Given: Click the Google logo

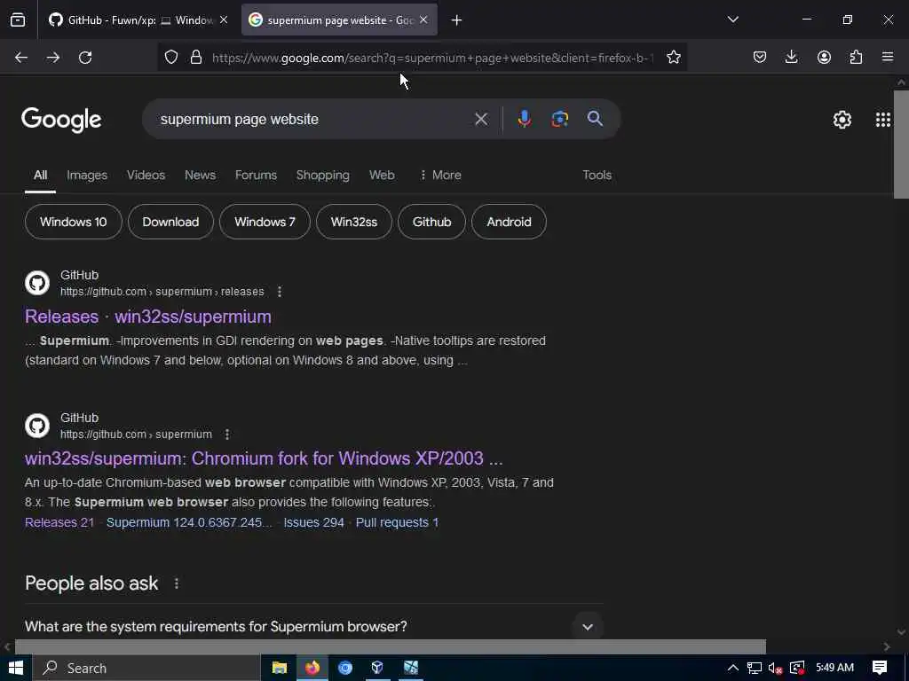Looking at the screenshot, I should click(x=61, y=120).
